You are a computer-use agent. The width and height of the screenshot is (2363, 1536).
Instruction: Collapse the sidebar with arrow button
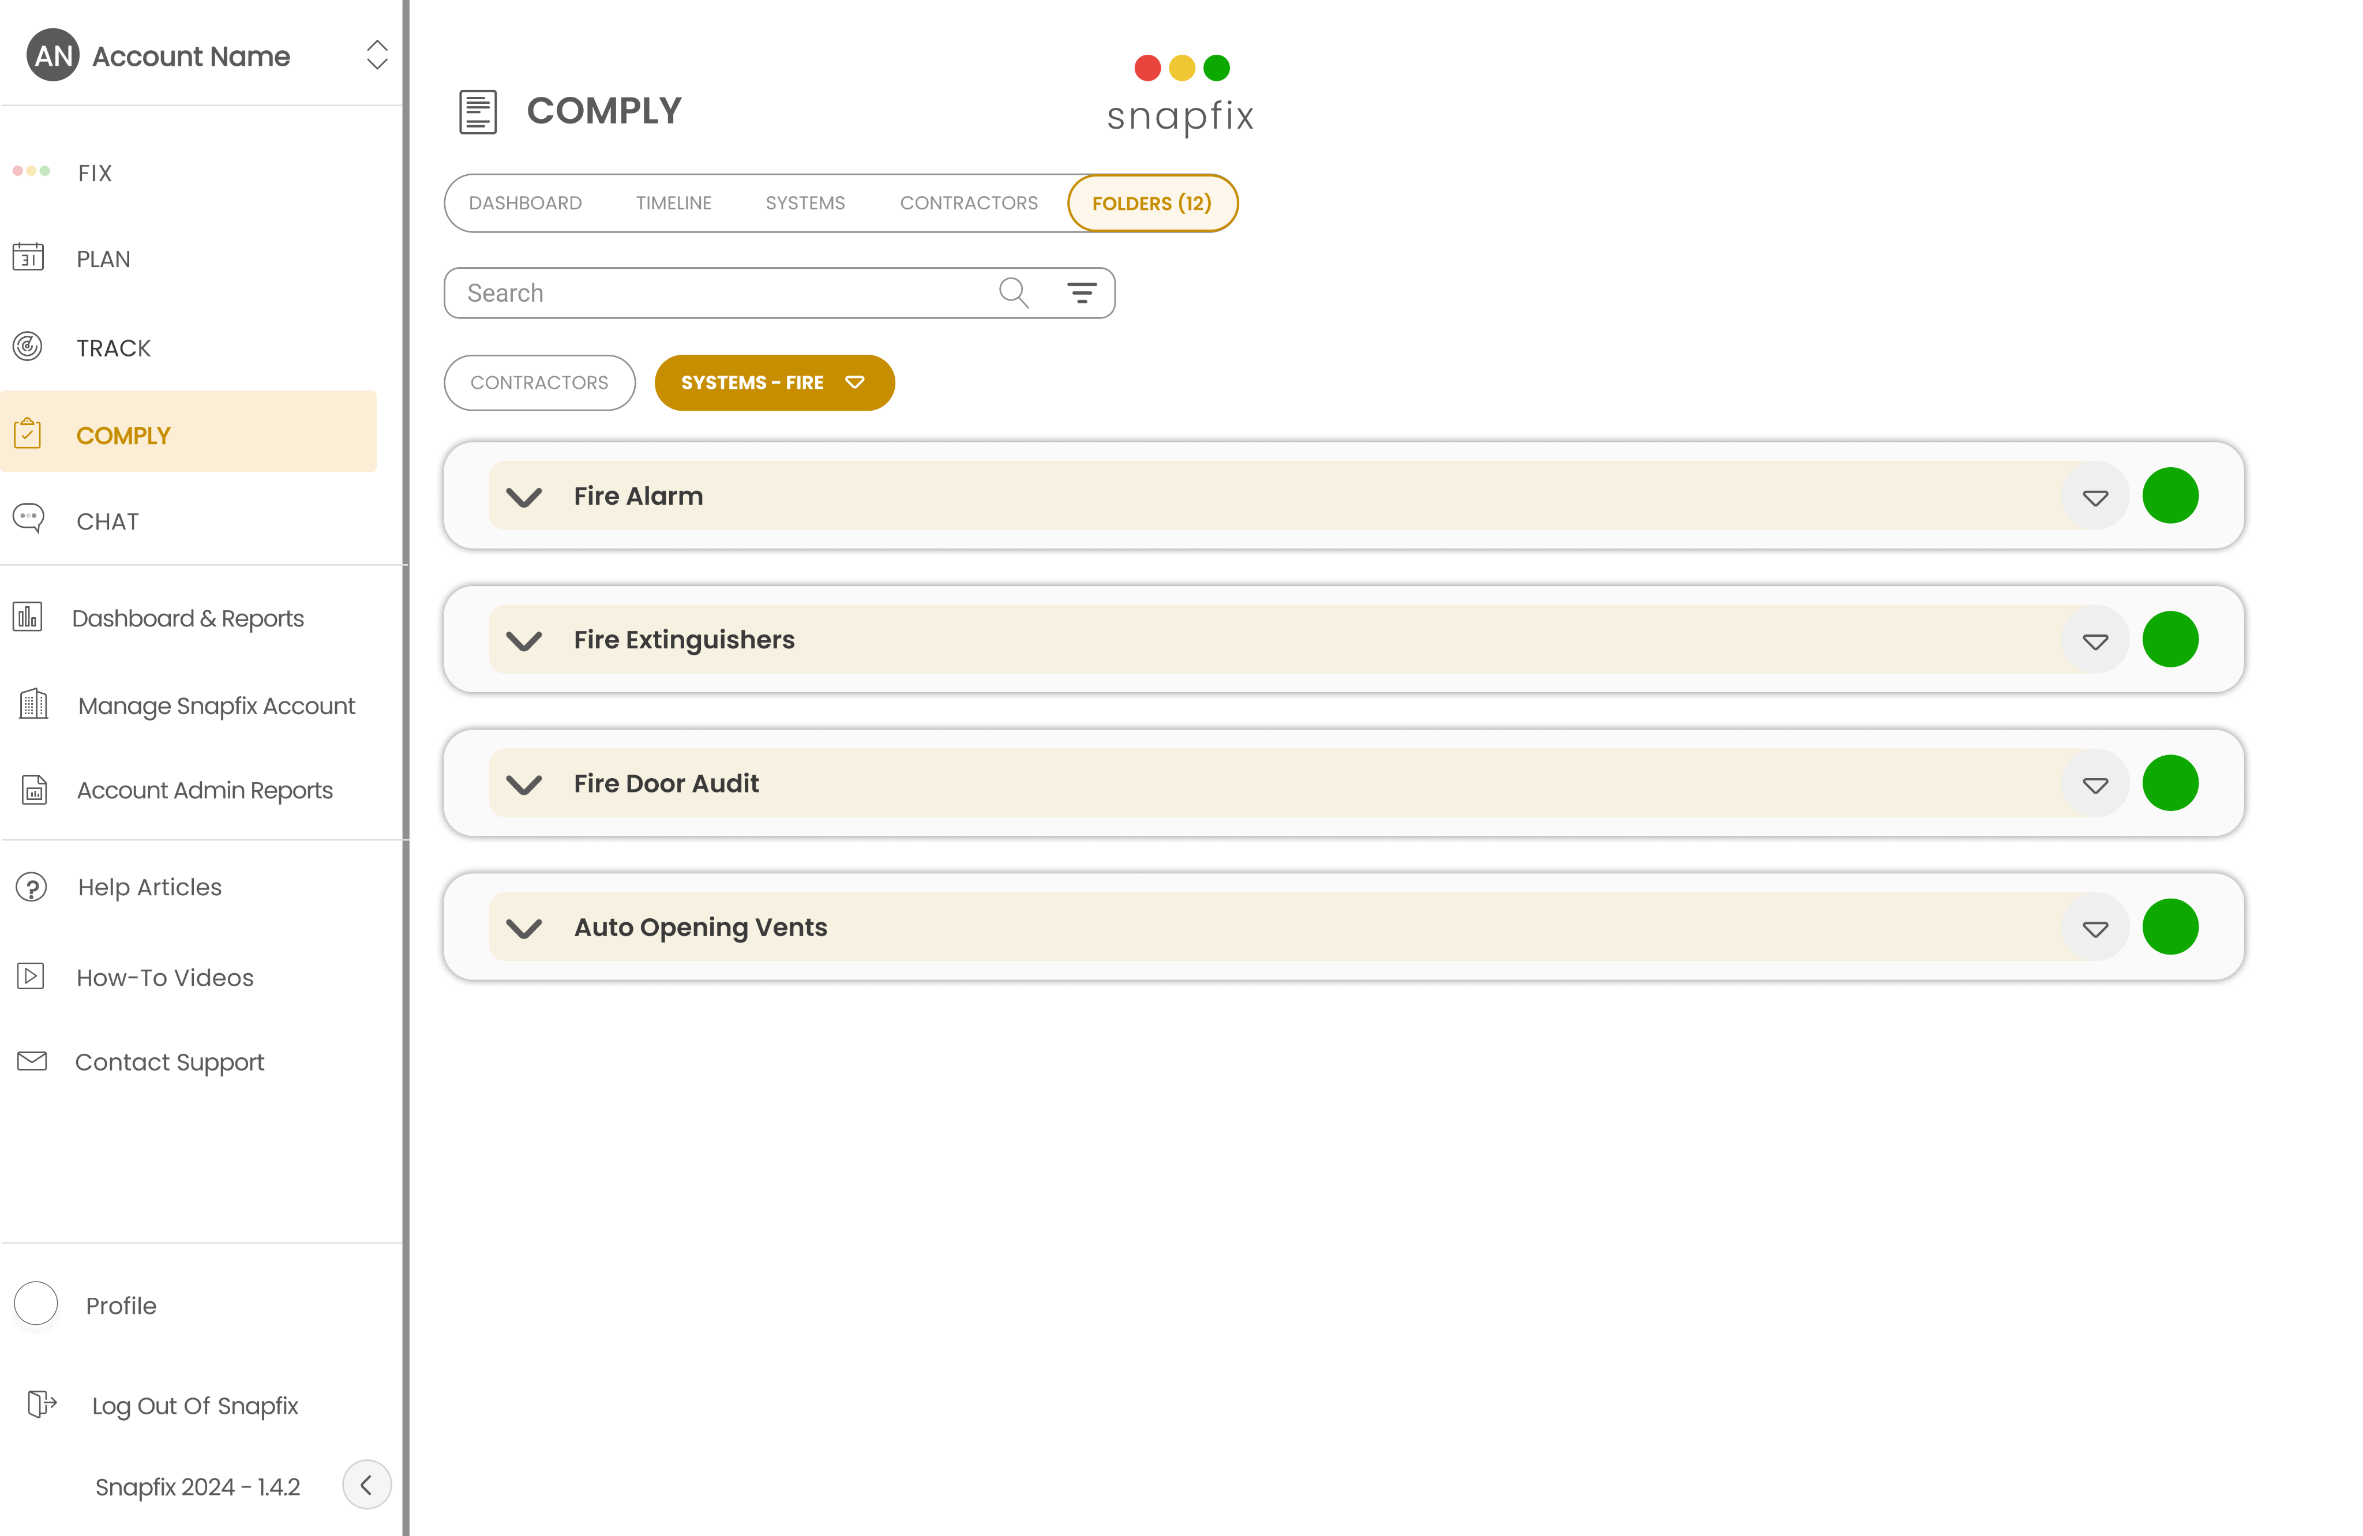pos(366,1484)
